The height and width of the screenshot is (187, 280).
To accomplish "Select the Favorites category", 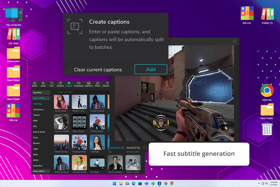I will pos(41,93).
